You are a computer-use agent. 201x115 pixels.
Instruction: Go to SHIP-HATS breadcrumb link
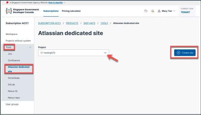[x=89, y=23]
